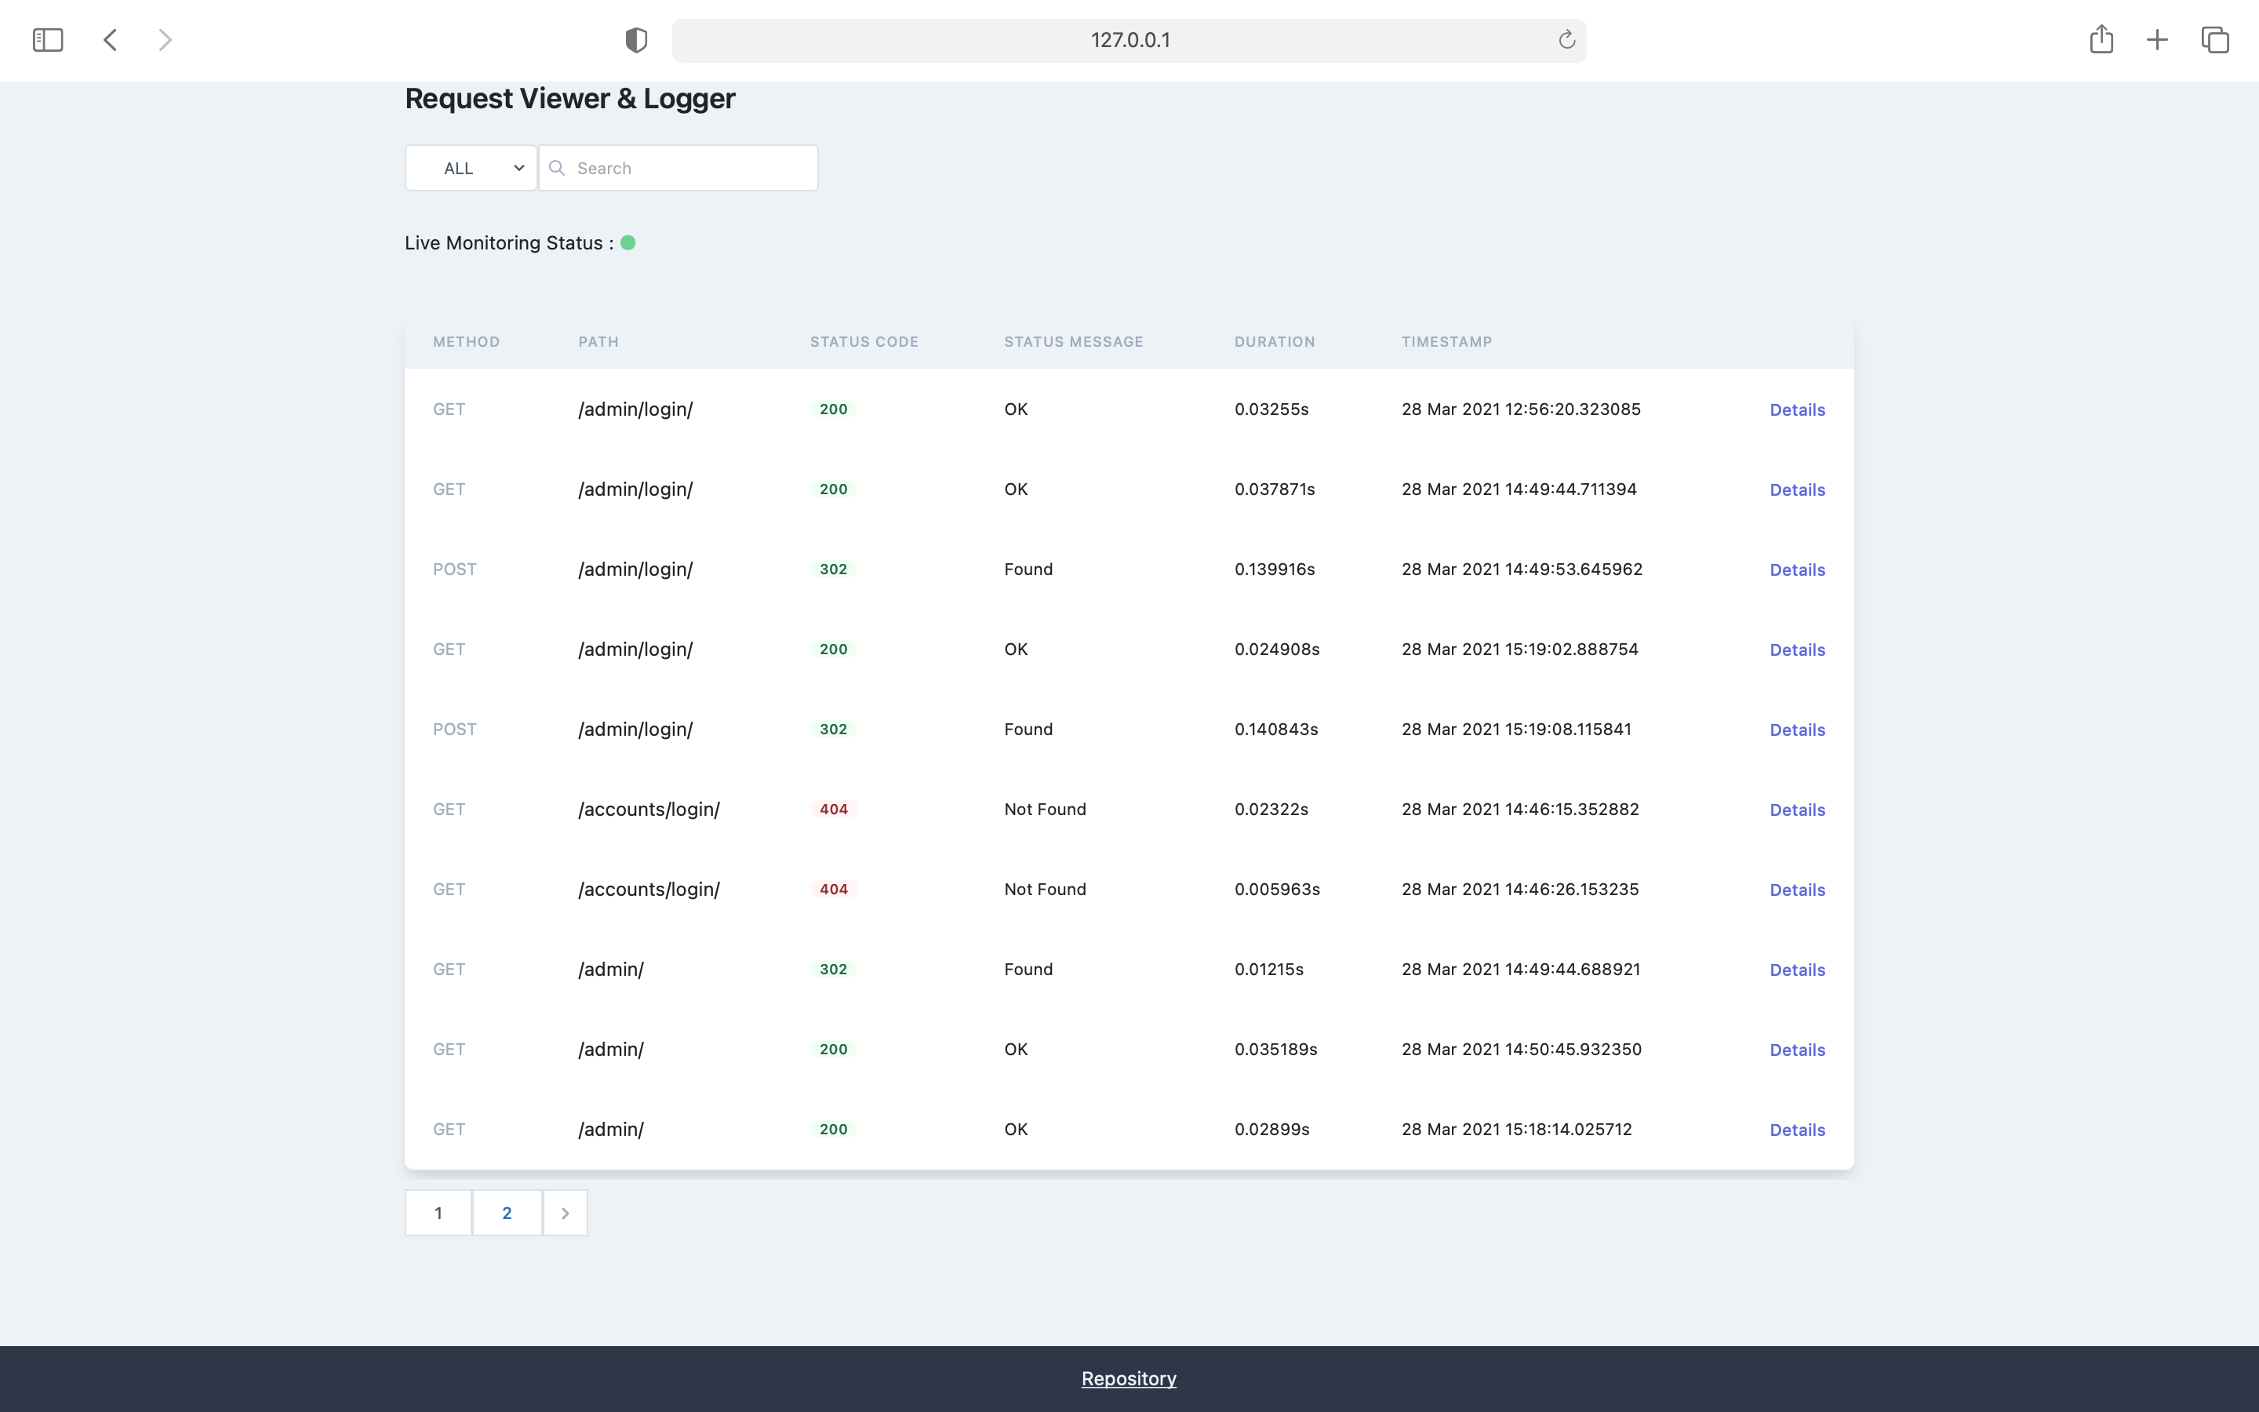Viewport: 2259px width, 1412px height.
Task: Go to page 2 of results
Action: tap(506, 1212)
